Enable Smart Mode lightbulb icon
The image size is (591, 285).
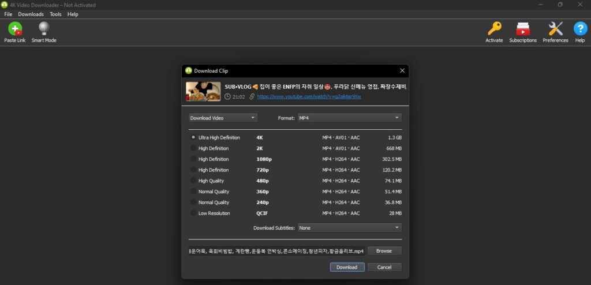point(44,29)
